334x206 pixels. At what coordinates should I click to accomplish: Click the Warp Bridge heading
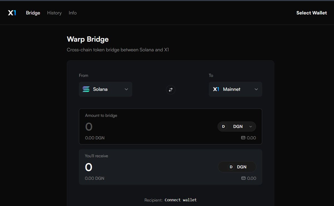(88, 39)
